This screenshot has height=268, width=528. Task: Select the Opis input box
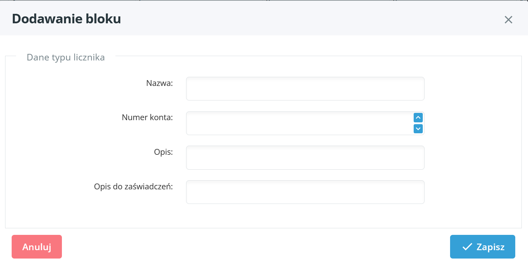pyautogui.click(x=305, y=158)
